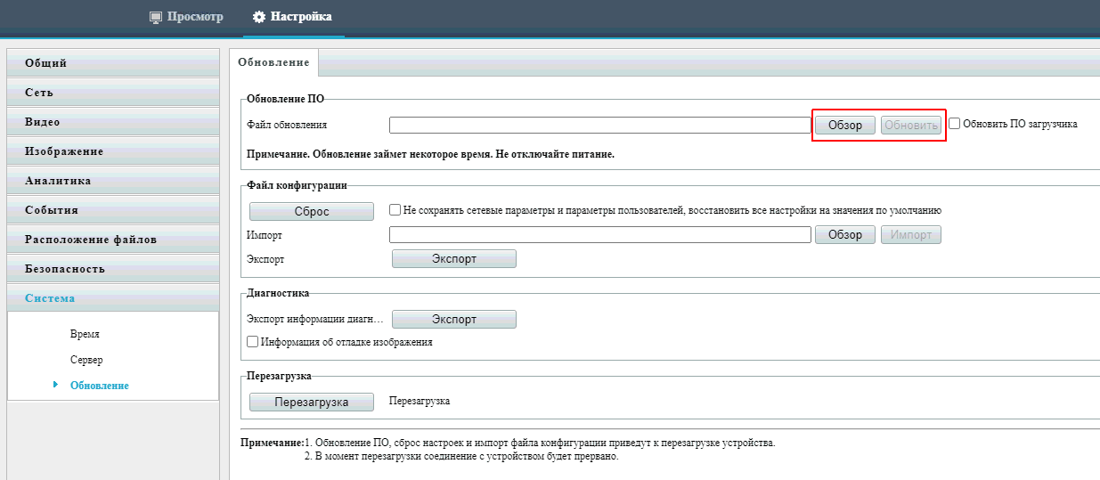Image resolution: width=1100 pixels, height=480 pixels.
Task: Click the Обновить firmware button
Action: point(911,126)
